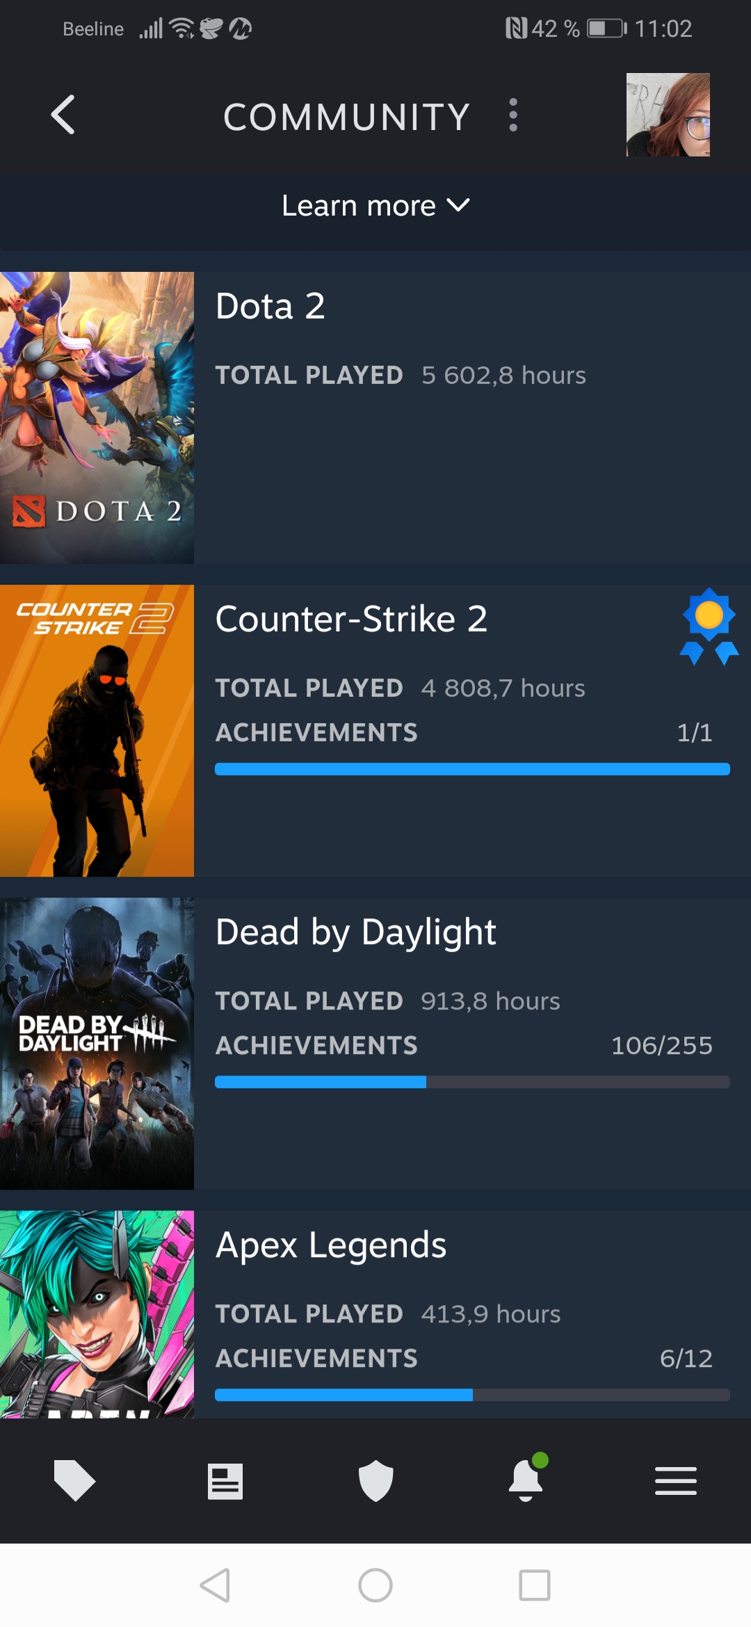Image resolution: width=751 pixels, height=1627 pixels.
Task: Open the News tab in bottom bar
Action: (x=225, y=1481)
